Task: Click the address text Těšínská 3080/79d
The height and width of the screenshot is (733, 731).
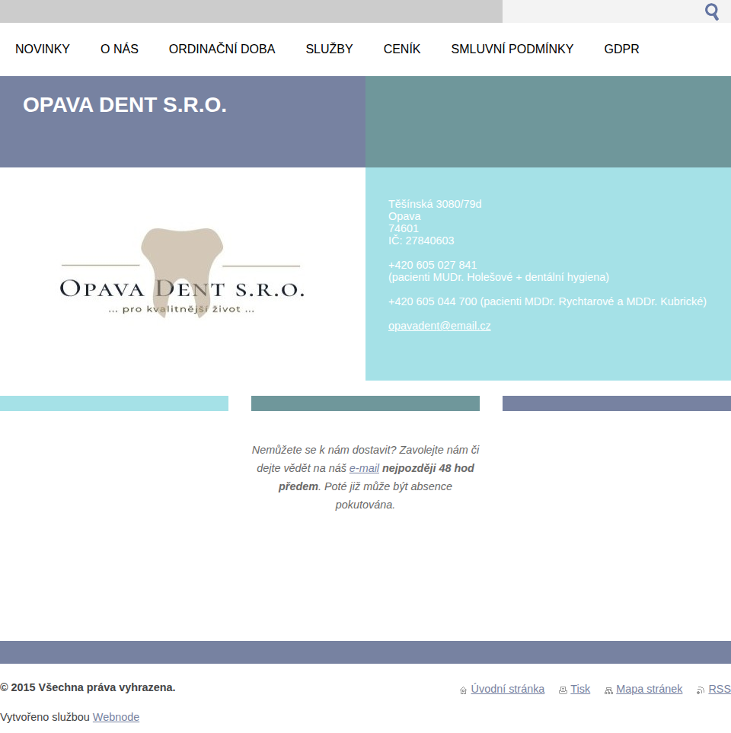Action: (x=435, y=204)
